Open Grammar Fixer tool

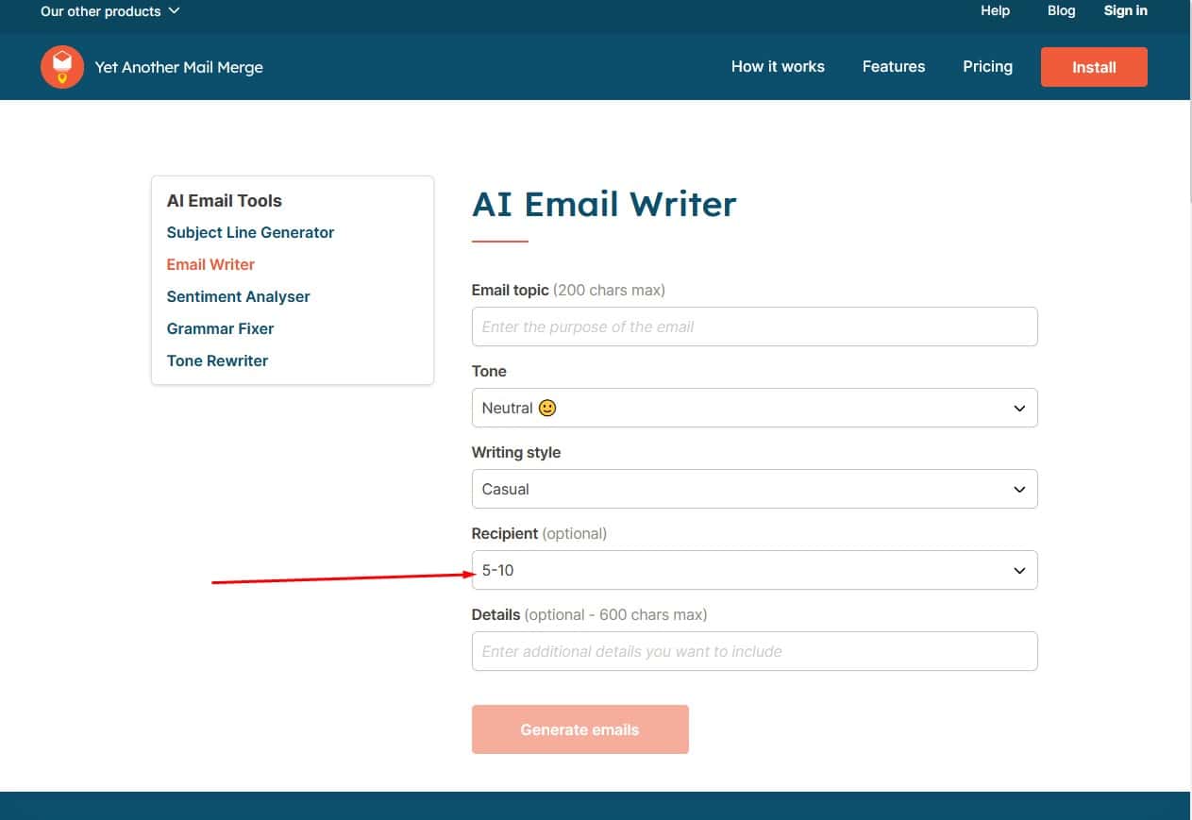(220, 328)
